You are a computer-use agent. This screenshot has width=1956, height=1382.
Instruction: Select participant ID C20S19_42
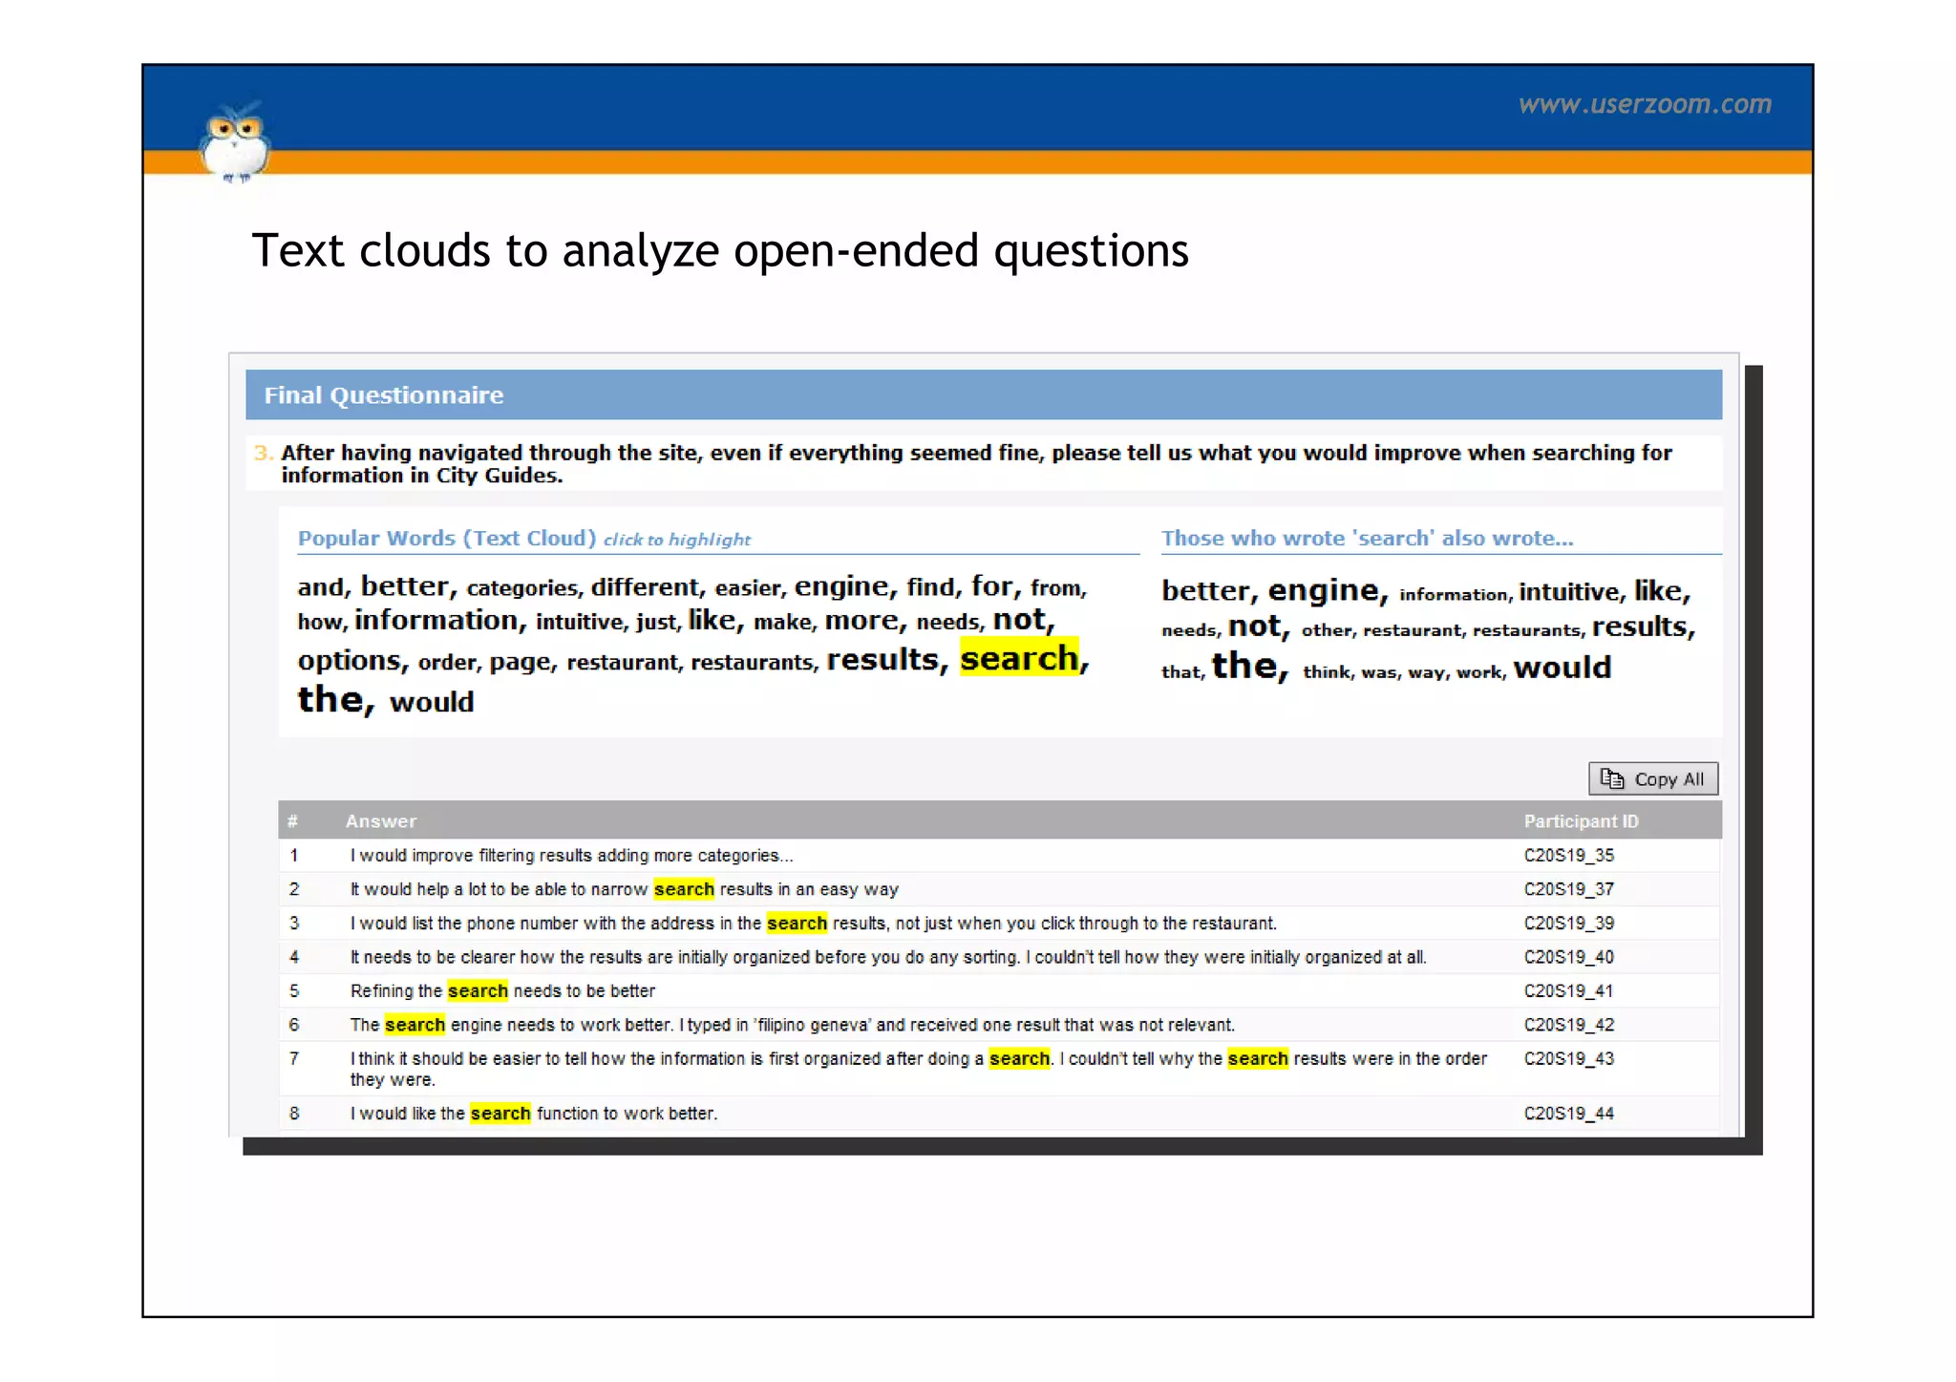click(x=1568, y=1025)
